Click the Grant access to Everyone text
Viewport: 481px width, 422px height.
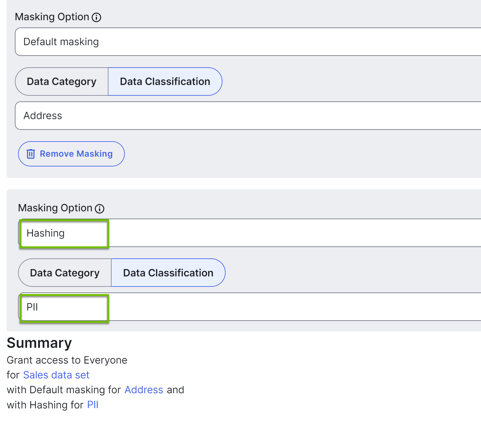tap(67, 360)
